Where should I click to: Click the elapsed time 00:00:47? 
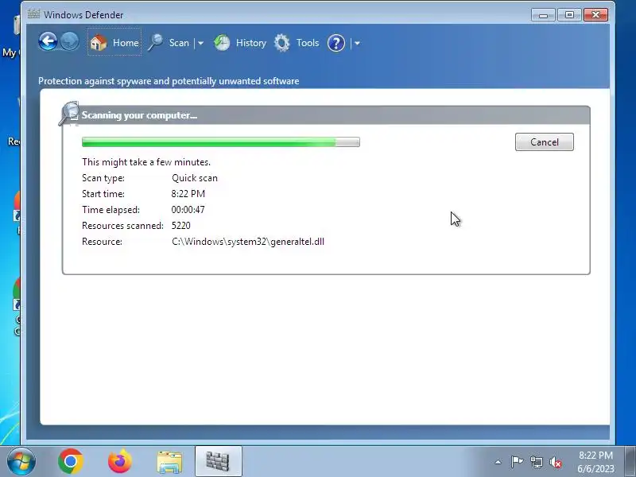point(188,210)
